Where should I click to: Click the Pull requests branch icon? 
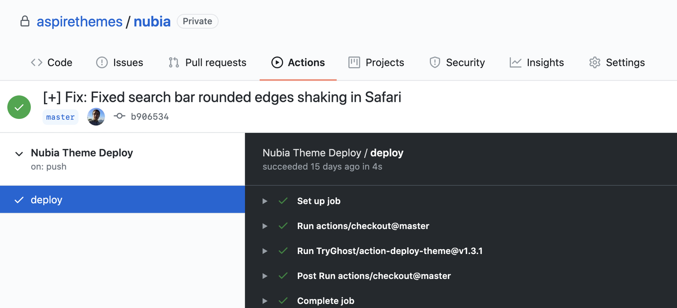(174, 63)
